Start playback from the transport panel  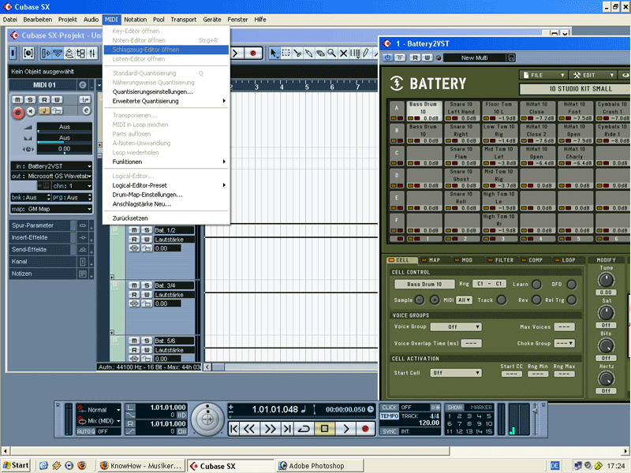coord(345,429)
